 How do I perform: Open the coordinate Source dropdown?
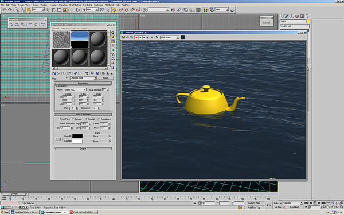tap(75, 90)
